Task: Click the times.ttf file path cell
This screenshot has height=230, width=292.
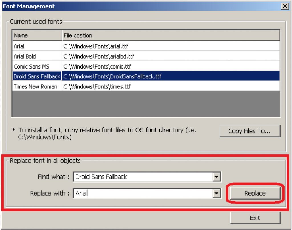Action: point(171,86)
